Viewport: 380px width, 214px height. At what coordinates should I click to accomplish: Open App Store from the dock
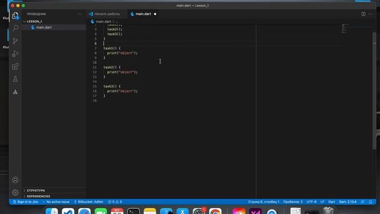(182, 211)
